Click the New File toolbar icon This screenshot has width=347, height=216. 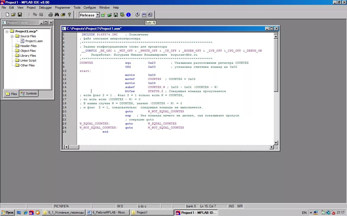click(x=7, y=15)
